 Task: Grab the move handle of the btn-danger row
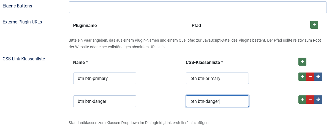(x=318, y=100)
